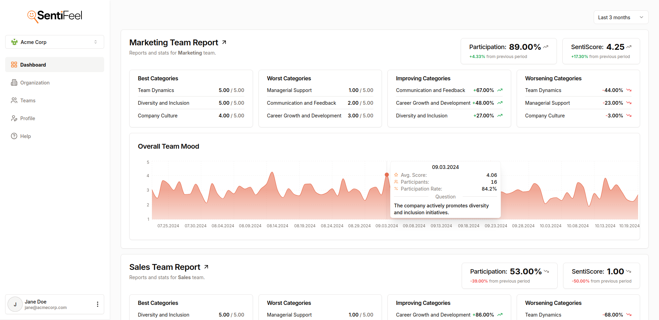The height and width of the screenshot is (320, 659).
Task: Click the -50.00% from previous period text
Action: (x=602, y=281)
